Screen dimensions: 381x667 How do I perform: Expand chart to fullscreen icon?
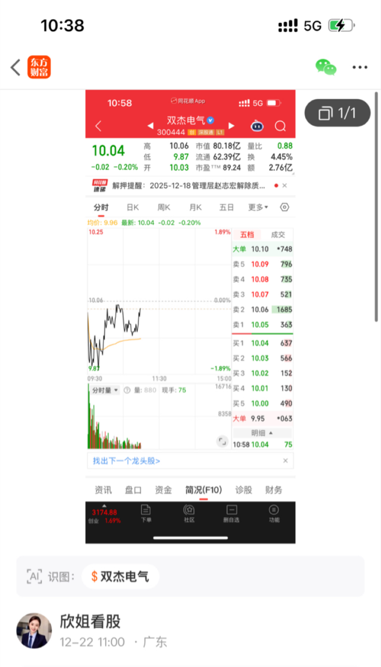point(222,441)
